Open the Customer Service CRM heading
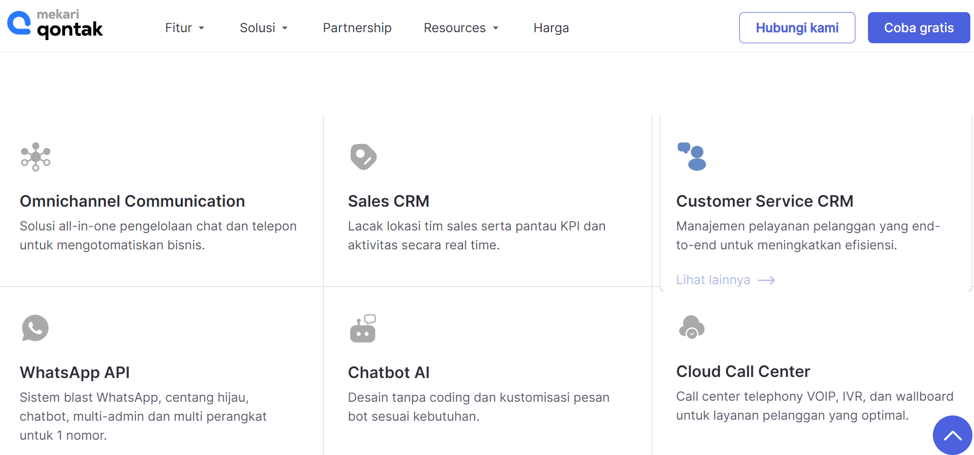The image size is (974, 455). point(765,201)
